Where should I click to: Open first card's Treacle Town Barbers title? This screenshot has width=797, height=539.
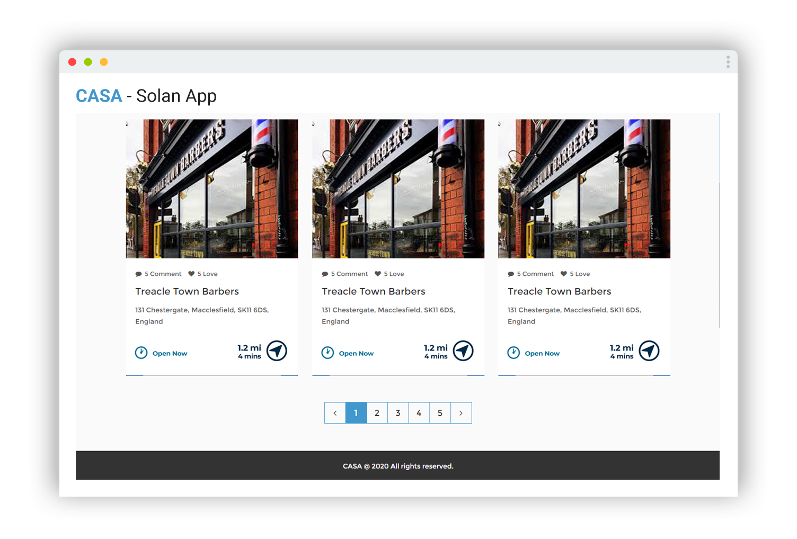(187, 291)
